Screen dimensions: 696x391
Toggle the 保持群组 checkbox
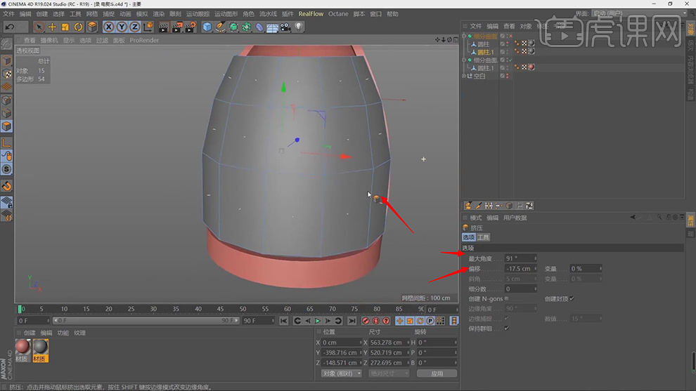[x=507, y=328]
